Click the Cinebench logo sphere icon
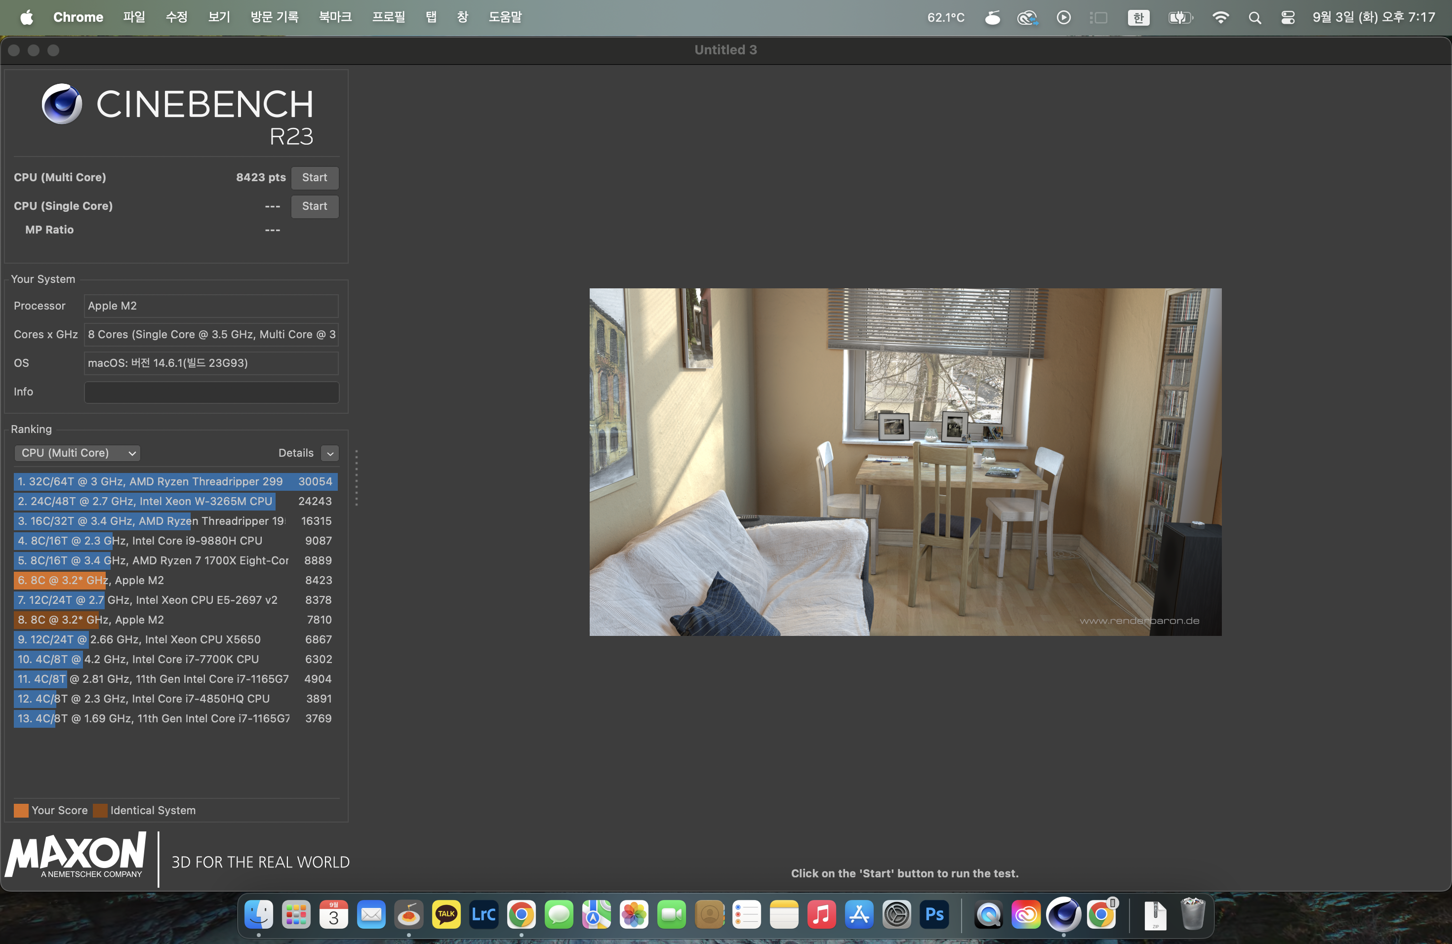Image resolution: width=1452 pixels, height=944 pixels. click(62, 104)
